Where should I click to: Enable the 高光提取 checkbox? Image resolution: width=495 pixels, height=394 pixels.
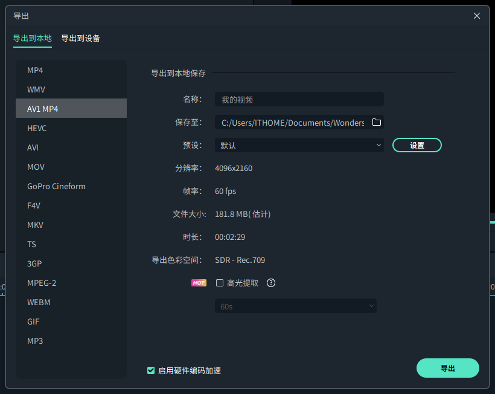(220, 283)
